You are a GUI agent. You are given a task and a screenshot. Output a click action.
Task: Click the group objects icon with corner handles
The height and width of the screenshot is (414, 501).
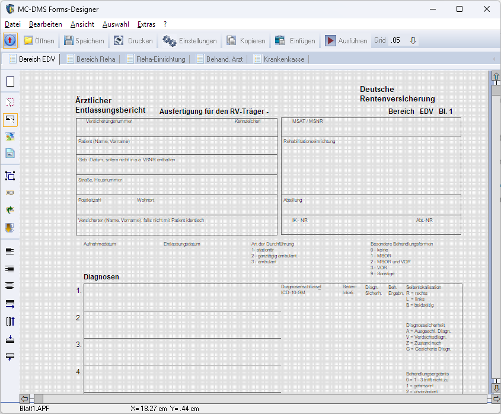tap(10, 176)
